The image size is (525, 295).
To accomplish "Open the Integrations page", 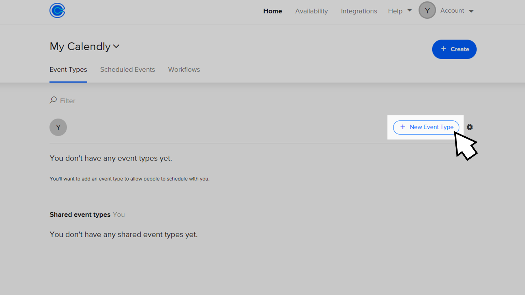I will (359, 11).
